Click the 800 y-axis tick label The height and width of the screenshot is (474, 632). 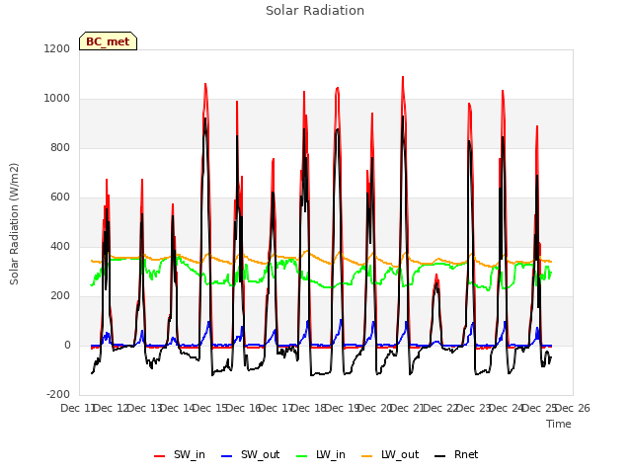coord(60,147)
